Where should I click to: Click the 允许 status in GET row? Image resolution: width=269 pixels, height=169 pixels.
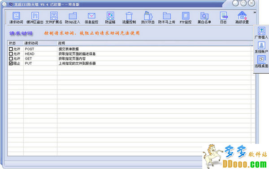[17, 58]
